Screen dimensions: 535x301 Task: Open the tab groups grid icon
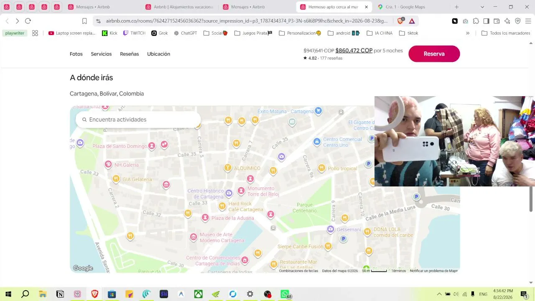pyautogui.click(x=35, y=33)
